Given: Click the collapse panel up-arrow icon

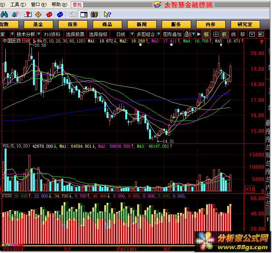Looking at the screenshot, I should point(252,34).
